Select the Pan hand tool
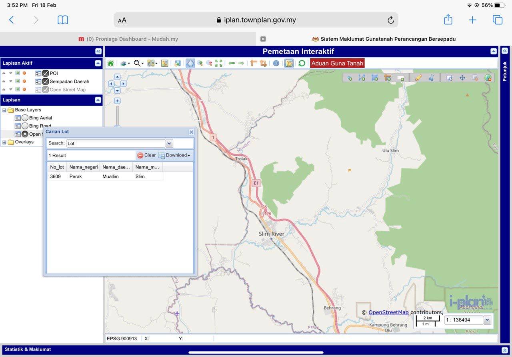The width and height of the screenshot is (512, 357). coord(190,63)
